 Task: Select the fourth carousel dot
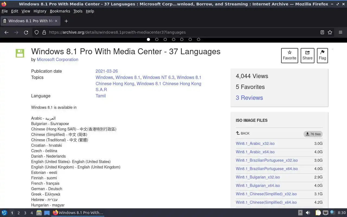(x=173, y=39)
